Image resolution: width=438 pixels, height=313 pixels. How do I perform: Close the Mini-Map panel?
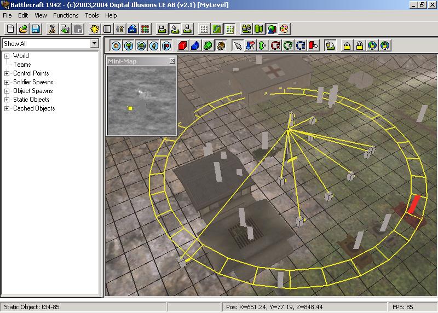[x=172, y=61]
